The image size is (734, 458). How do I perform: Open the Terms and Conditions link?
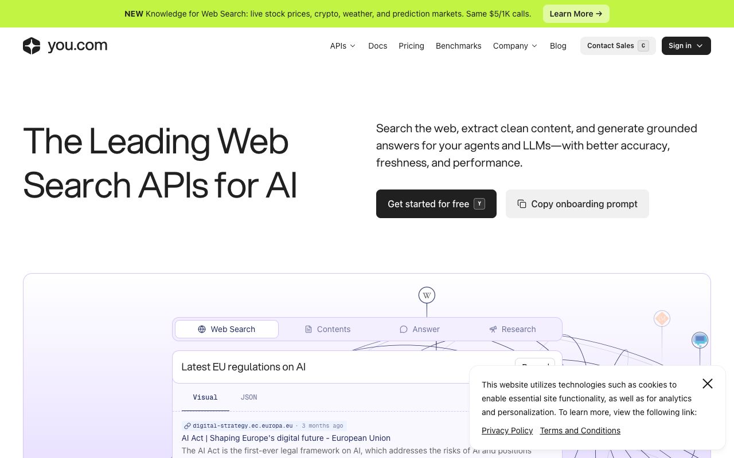[x=580, y=431]
